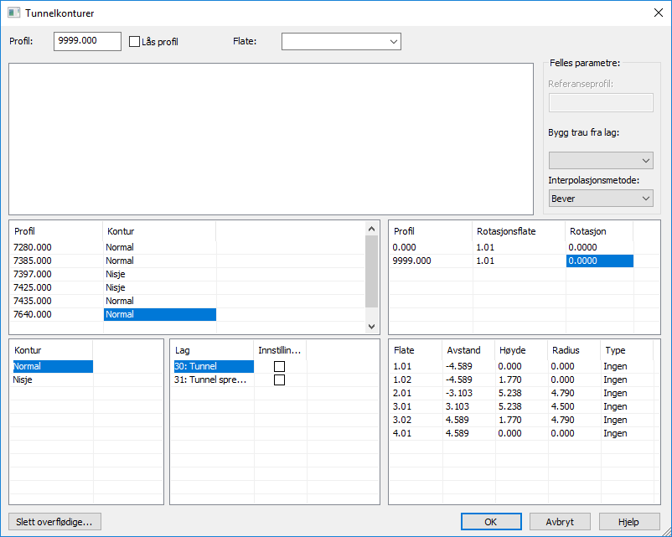Screen dimensions: 672x537
Task: Toggle checkbox for layer 31: Tunnel spre...
Action: point(280,380)
